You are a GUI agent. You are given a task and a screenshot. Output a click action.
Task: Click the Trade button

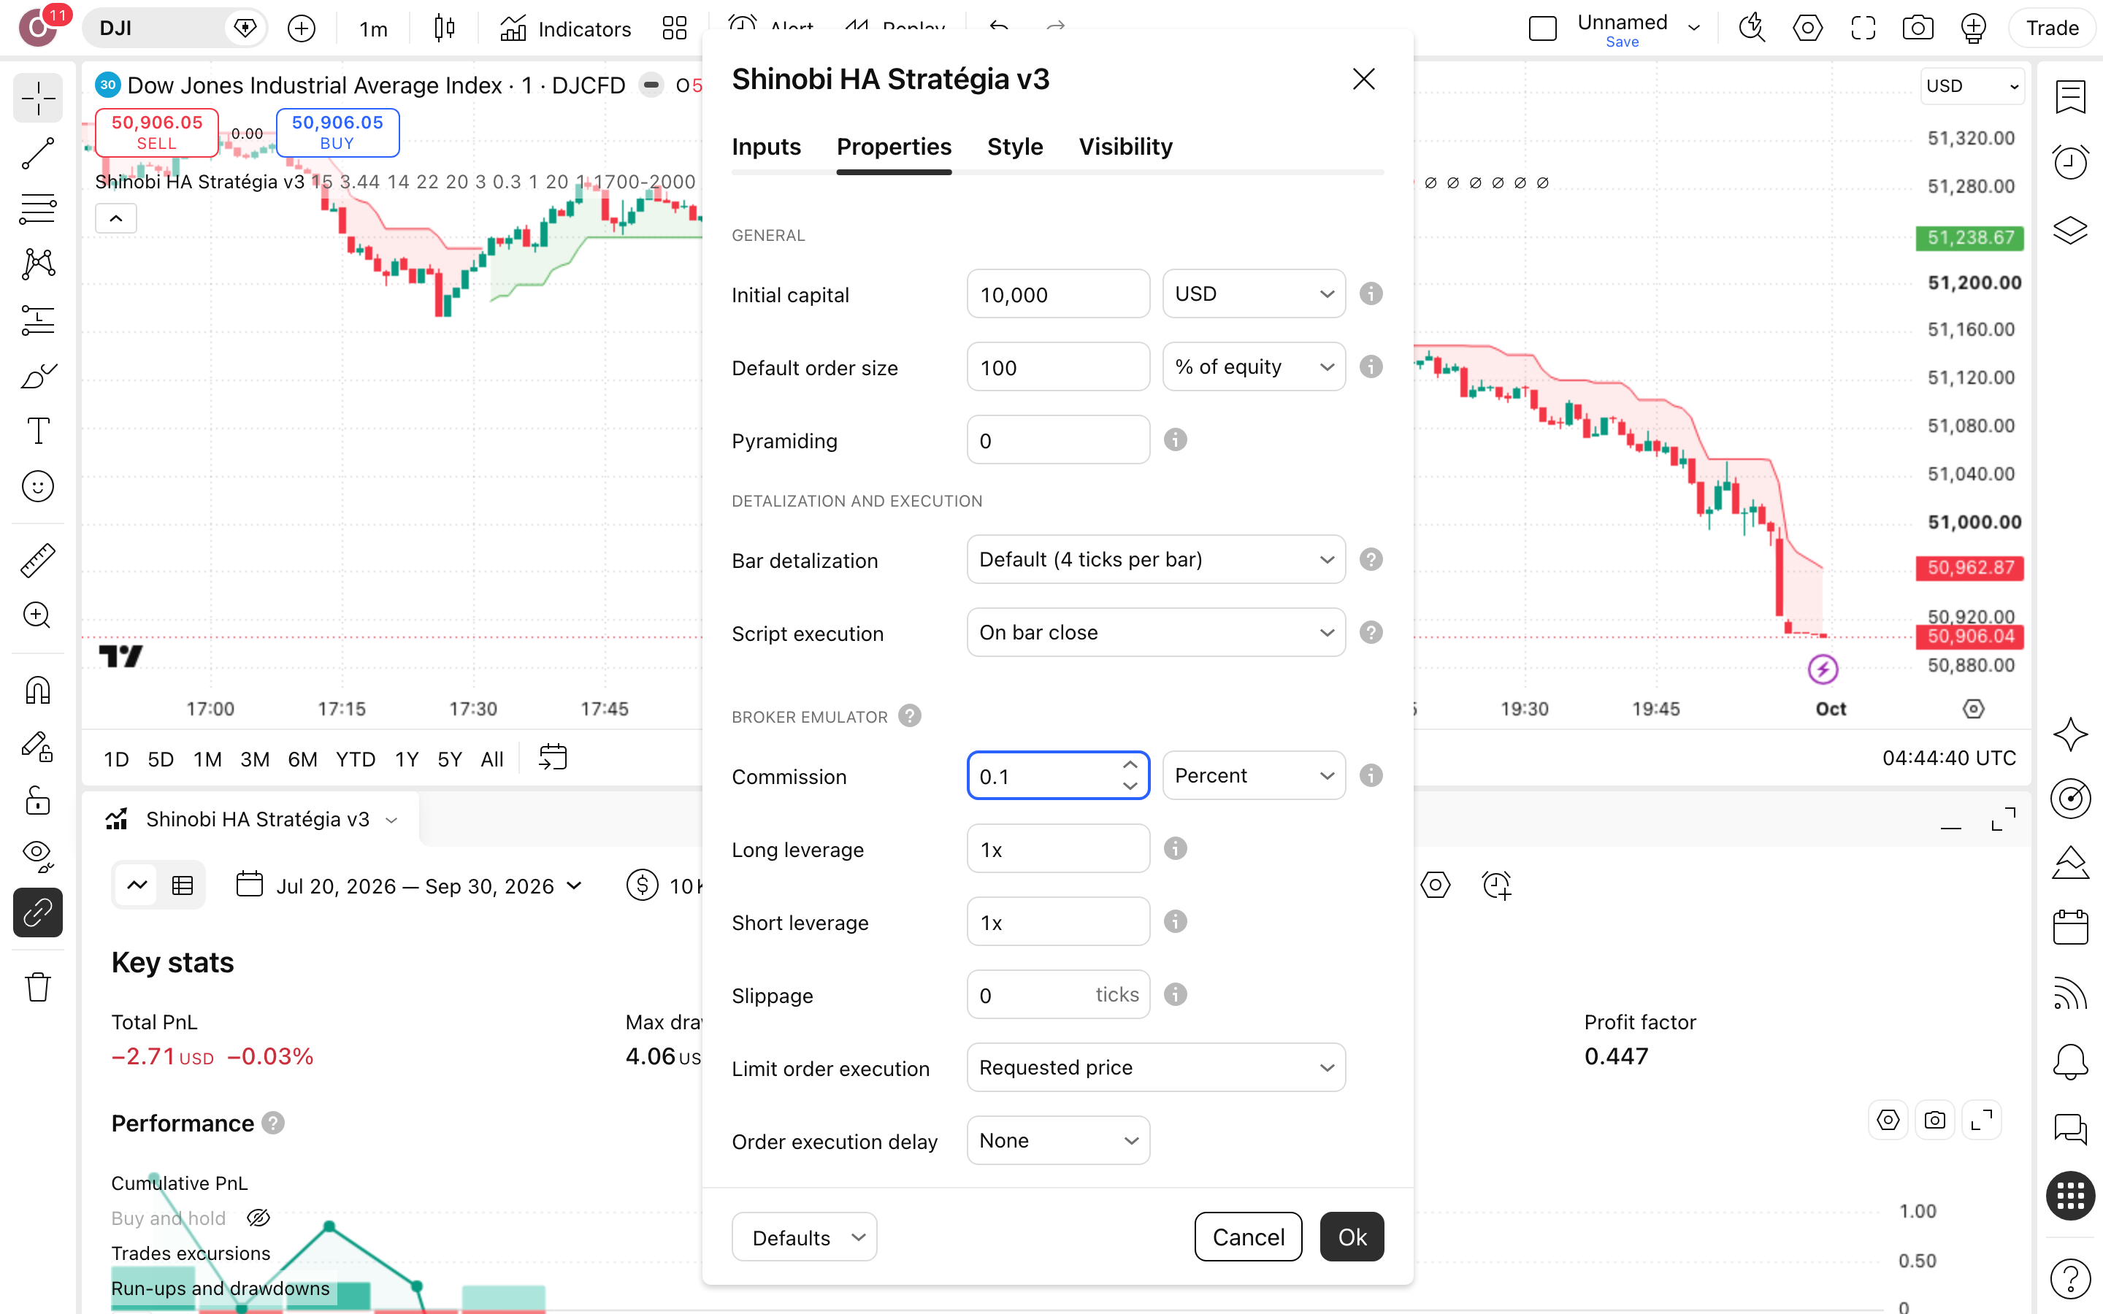pos(2052,28)
